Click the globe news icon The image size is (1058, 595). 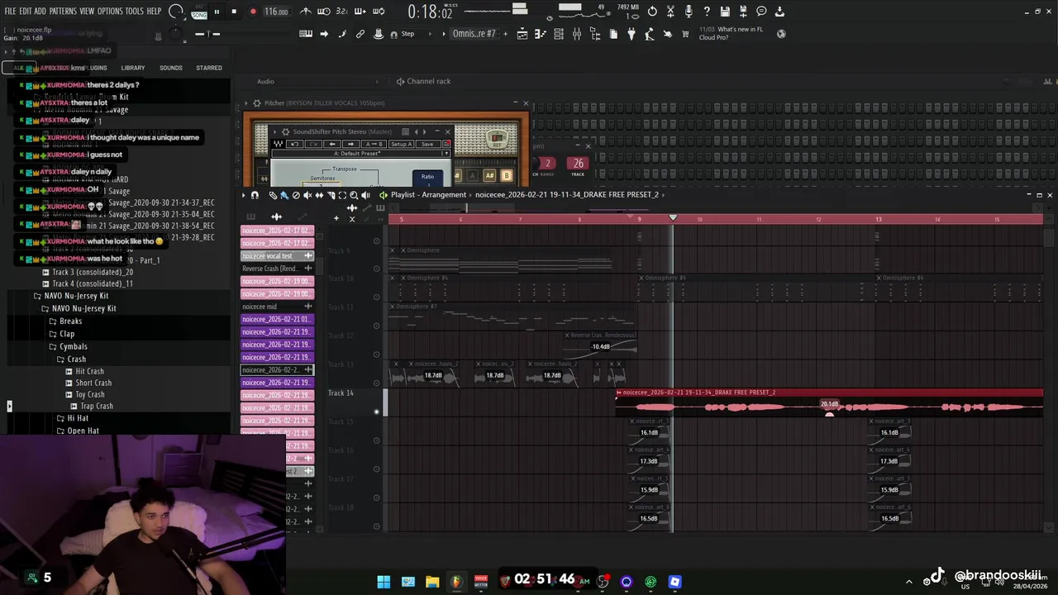tap(781, 34)
